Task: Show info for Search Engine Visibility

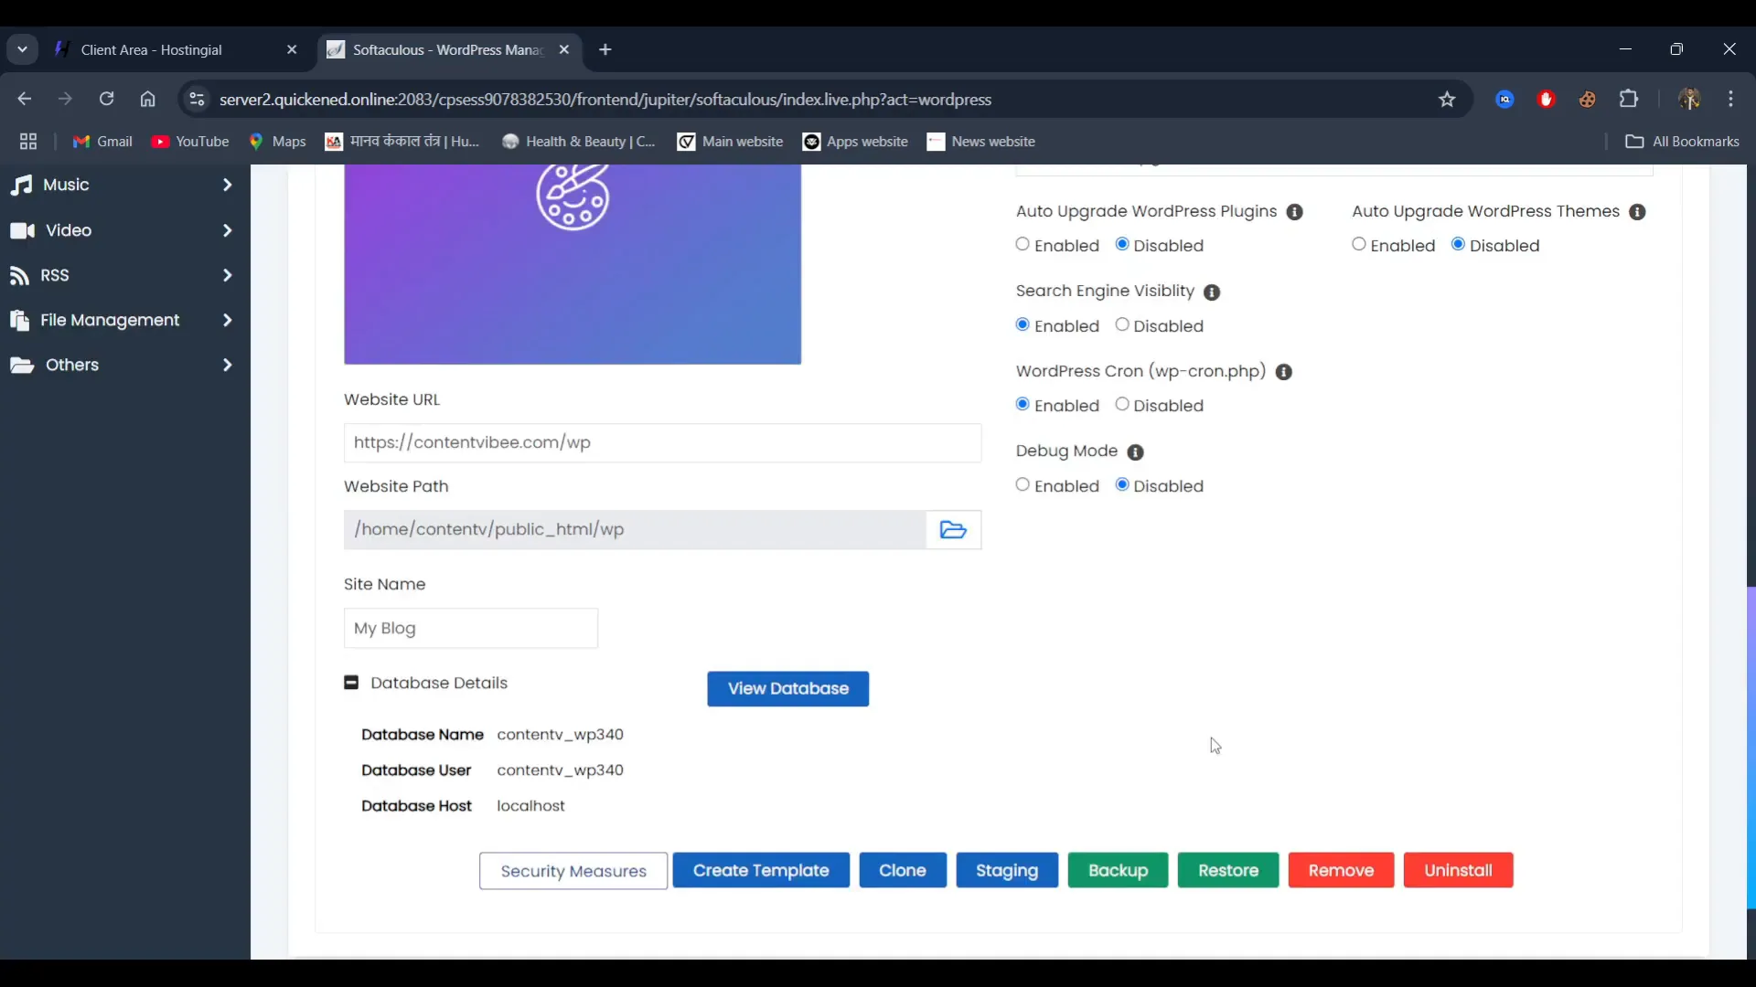Action: pyautogui.click(x=1212, y=292)
